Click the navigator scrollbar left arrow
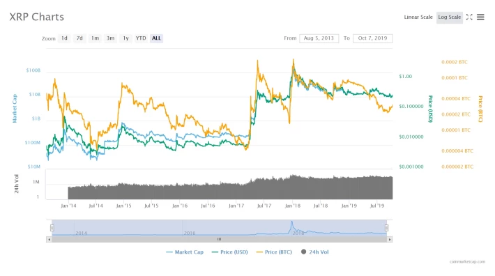495x276 pixels. point(49,240)
